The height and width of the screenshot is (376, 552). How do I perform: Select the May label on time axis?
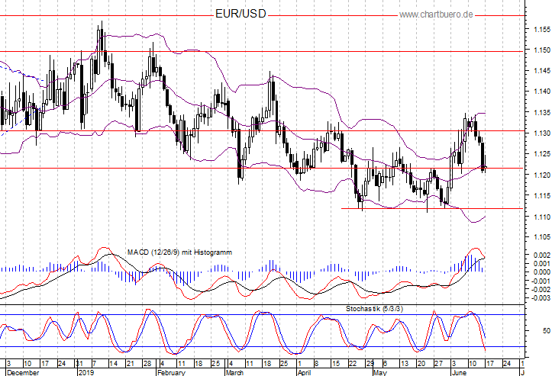[x=378, y=371]
